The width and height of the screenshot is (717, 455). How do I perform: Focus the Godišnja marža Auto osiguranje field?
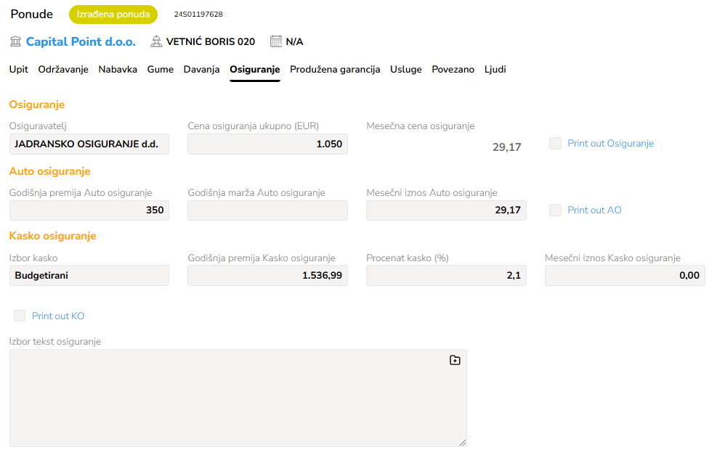[267, 210]
